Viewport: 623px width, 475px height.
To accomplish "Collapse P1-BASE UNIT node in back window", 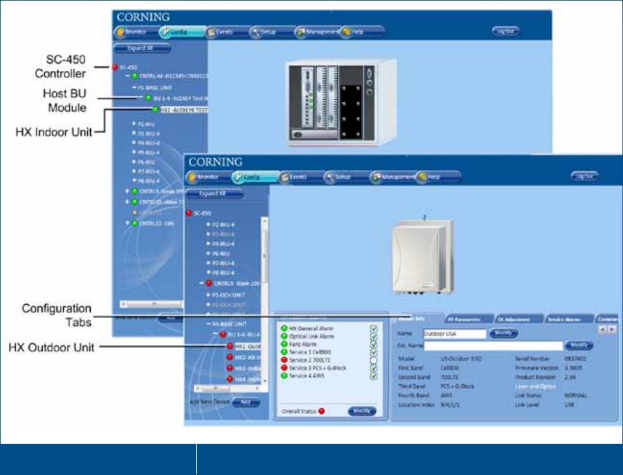I will (x=134, y=87).
